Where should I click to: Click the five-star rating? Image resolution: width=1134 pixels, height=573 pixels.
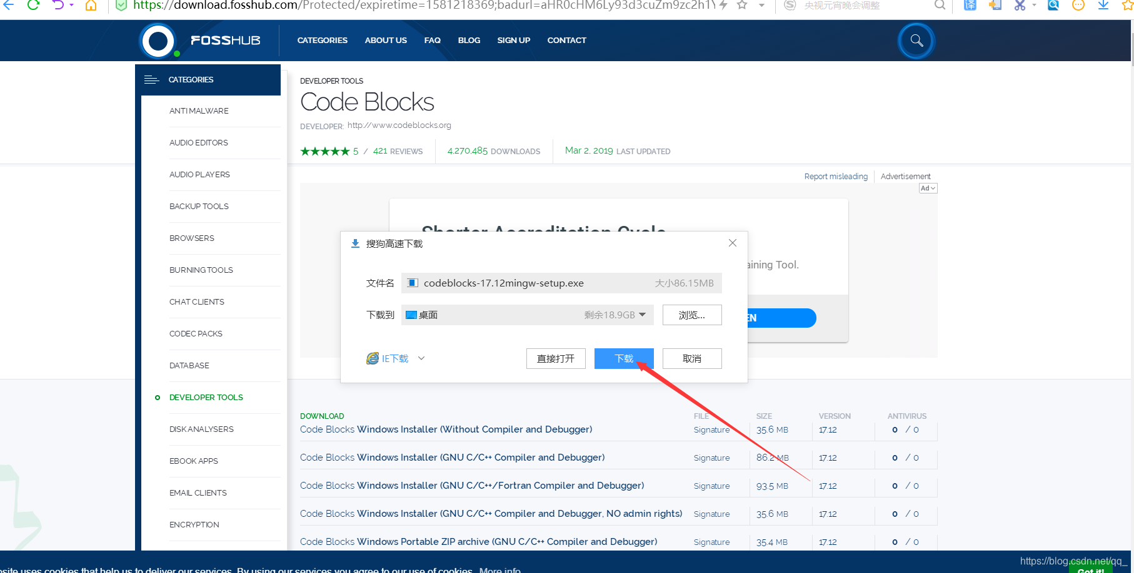325,151
